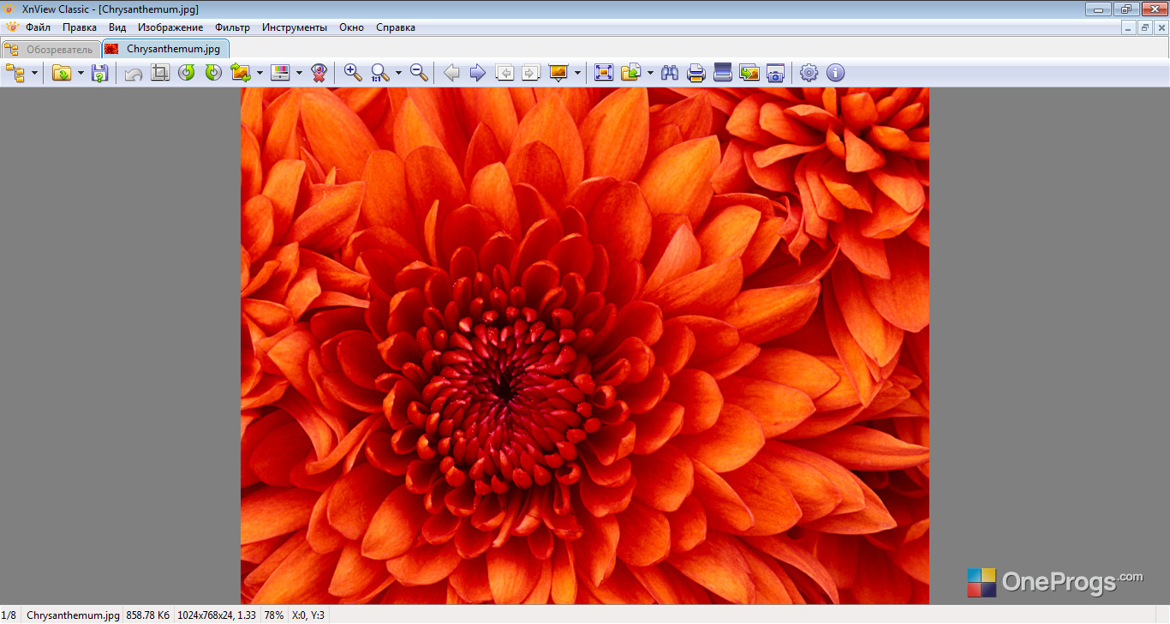This screenshot has width=1170, height=624.
Task: Click the next page icon
Action: (531, 73)
